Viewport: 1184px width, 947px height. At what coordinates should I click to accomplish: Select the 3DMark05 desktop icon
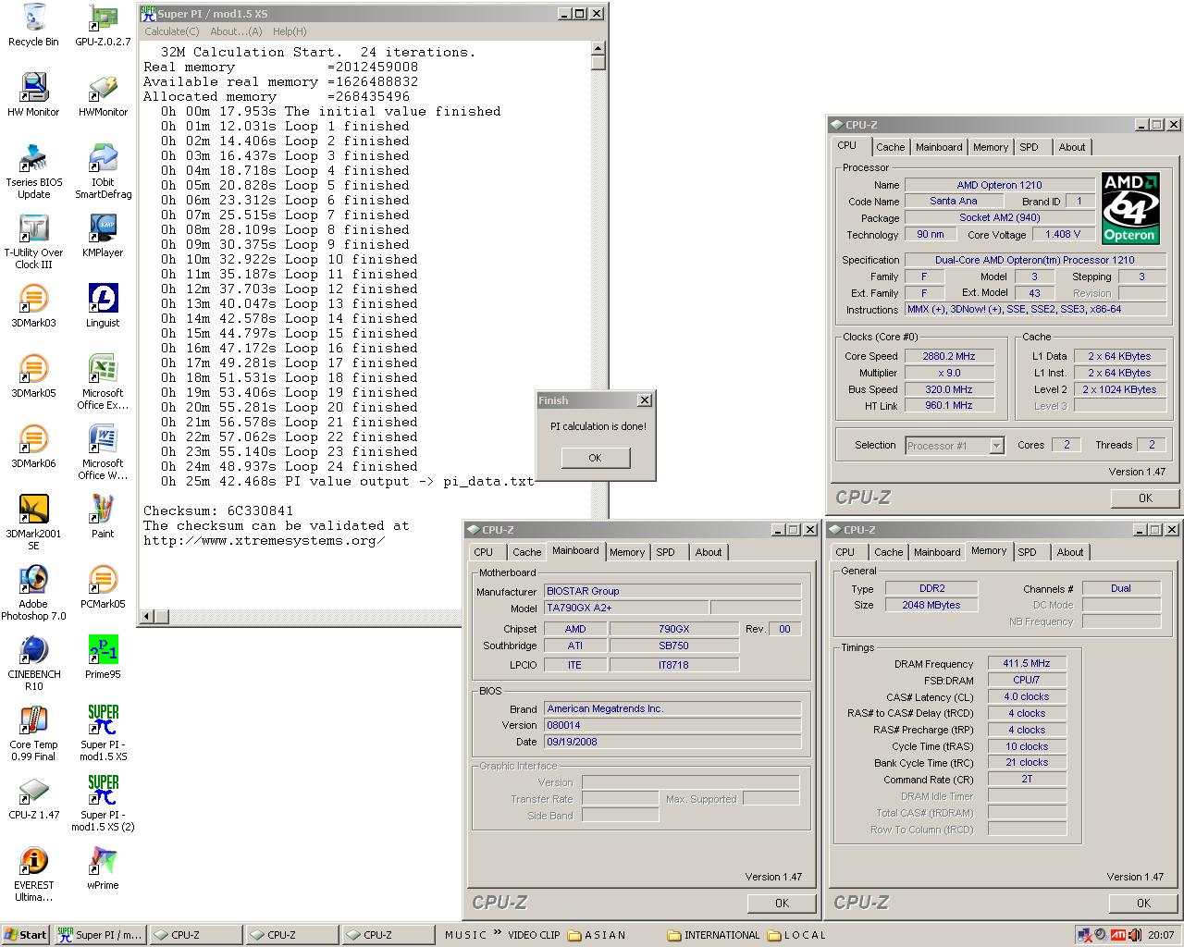click(x=33, y=376)
